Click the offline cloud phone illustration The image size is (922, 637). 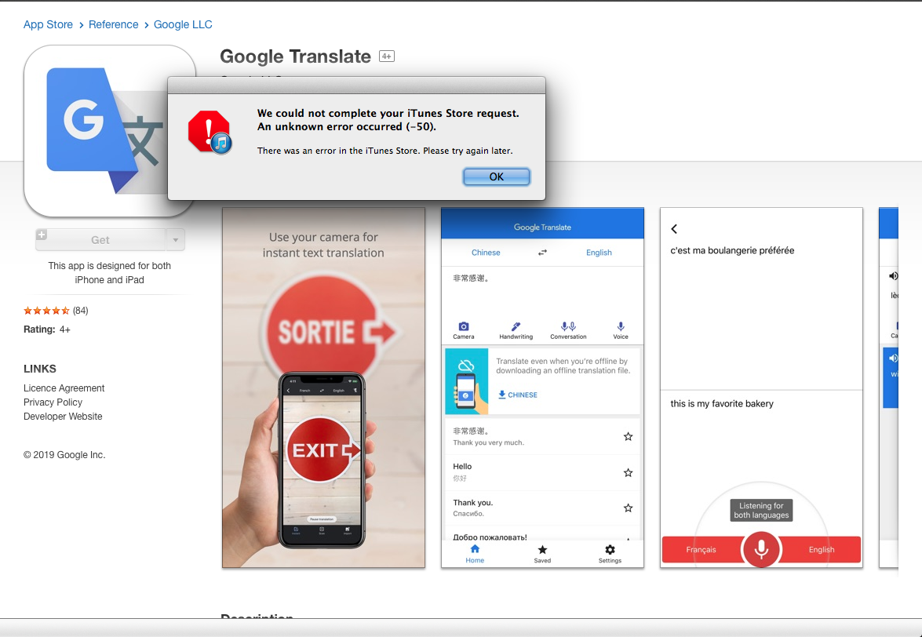[467, 381]
